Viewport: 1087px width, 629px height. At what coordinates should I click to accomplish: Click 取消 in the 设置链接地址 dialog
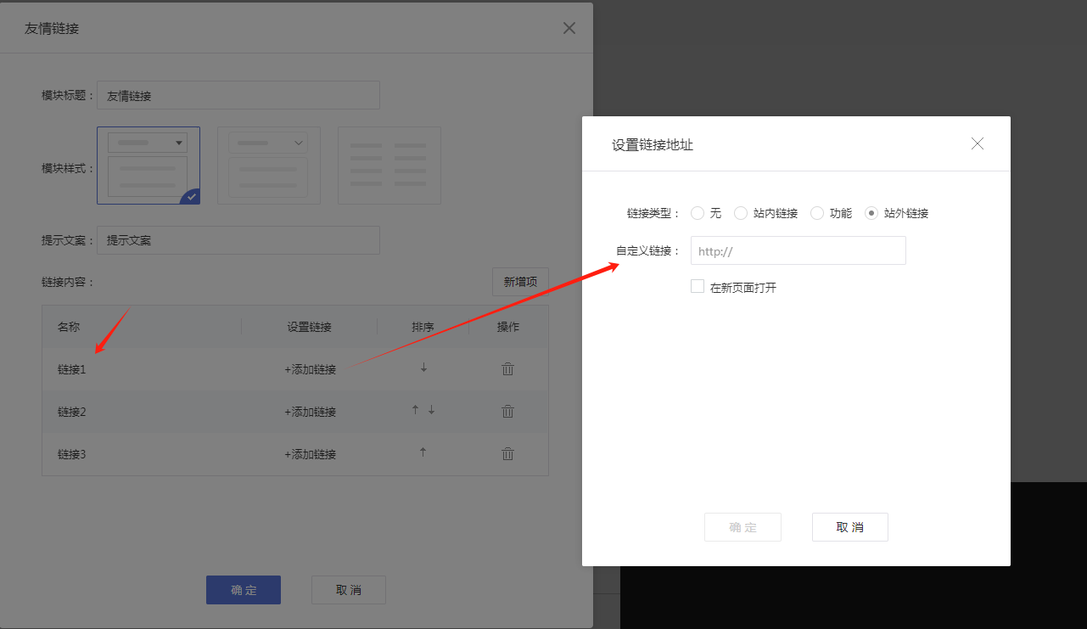pyautogui.click(x=850, y=527)
